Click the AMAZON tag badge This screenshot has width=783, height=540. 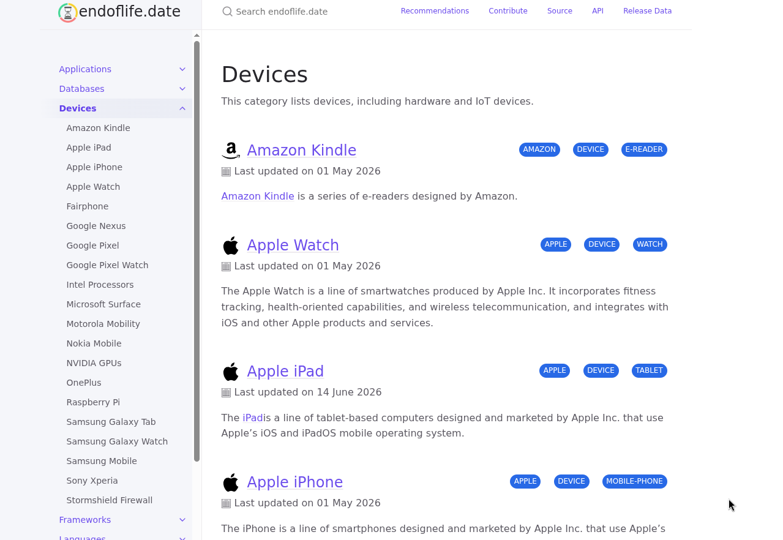click(539, 149)
